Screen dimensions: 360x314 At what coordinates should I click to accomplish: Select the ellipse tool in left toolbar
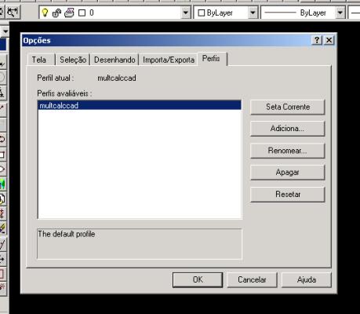(x=2, y=170)
